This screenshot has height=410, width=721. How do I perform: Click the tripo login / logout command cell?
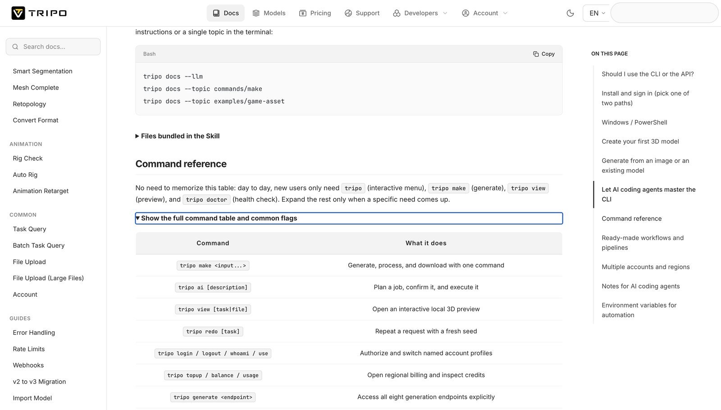coord(213,354)
